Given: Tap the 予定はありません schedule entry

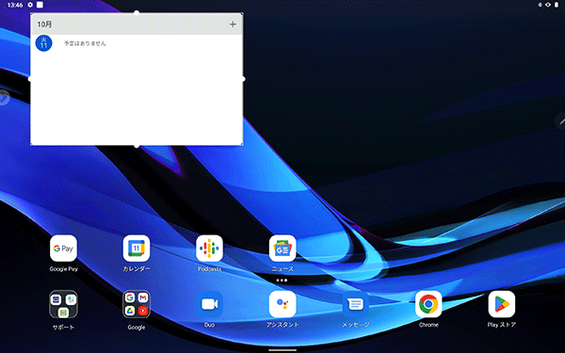Looking at the screenshot, I should pyautogui.click(x=85, y=43).
